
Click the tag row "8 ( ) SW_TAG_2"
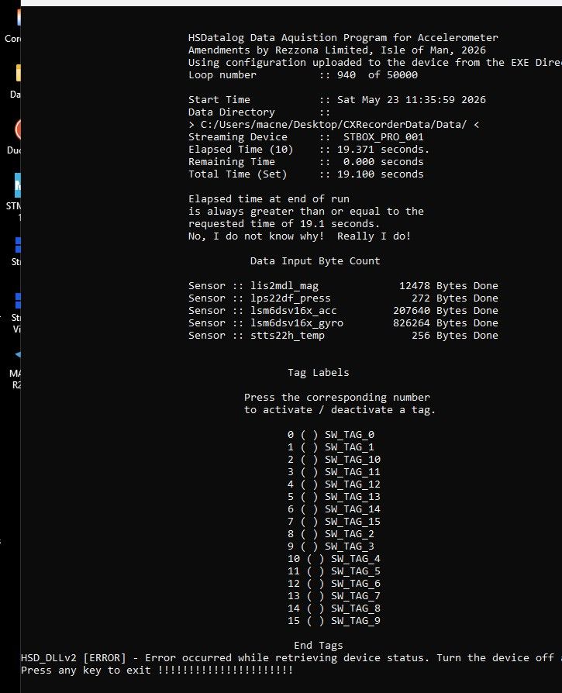tap(331, 534)
